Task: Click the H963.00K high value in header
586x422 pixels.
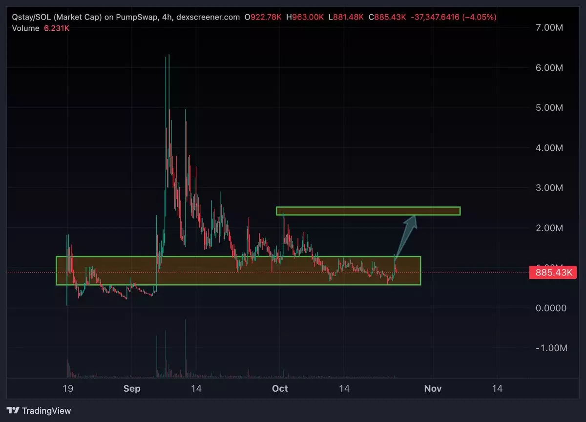Action: (x=305, y=17)
